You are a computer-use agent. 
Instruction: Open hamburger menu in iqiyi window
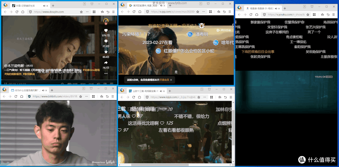(231, 97)
